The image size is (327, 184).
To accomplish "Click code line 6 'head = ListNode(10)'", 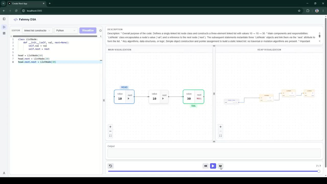I will [x=30, y=55].
